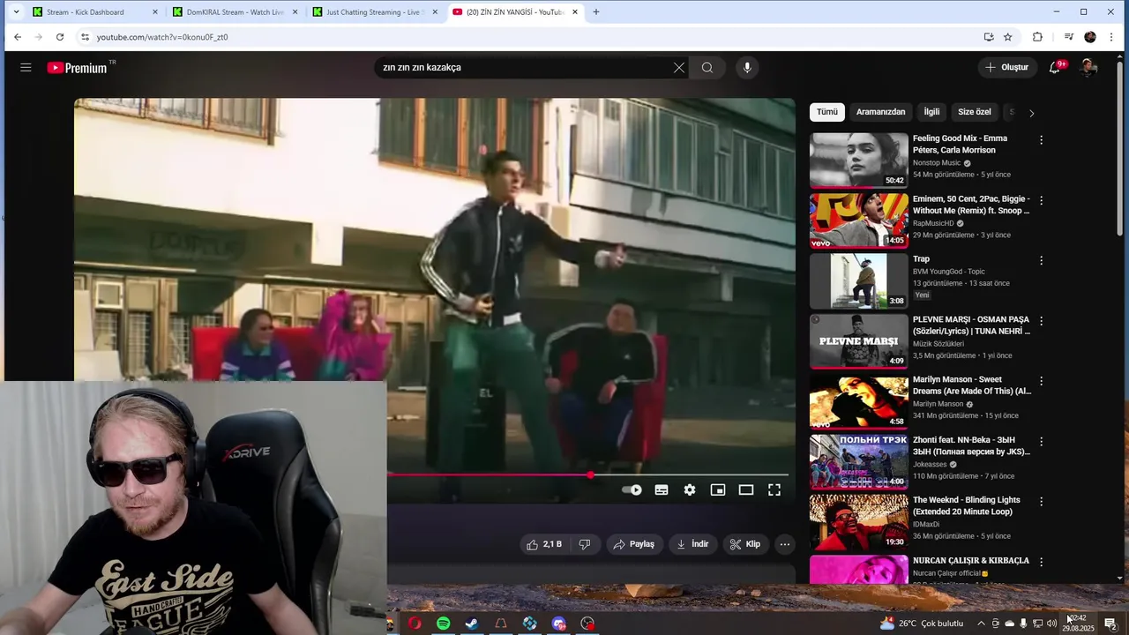Show hidden system tray icons
Viewport: 1129px width, 635px height.
point(980,624)
